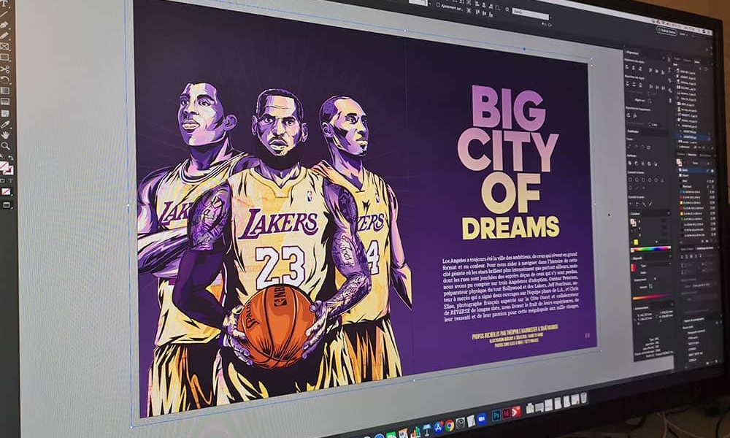
Task: Select the Rectangle Frame tool
Action: point(7,47)
